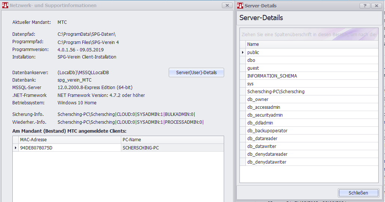Select the dbo entry
Screen dimensions: 385x202
[312, 60]
